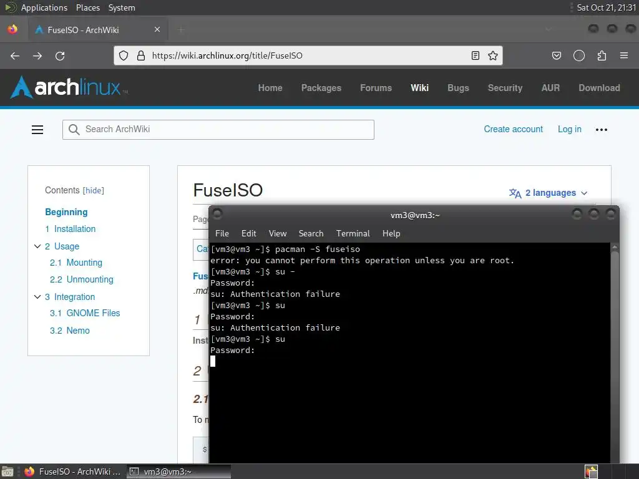Screen dimensions: 639x479
Task: Open the Bugs nav link
Action: click(458, 88)
